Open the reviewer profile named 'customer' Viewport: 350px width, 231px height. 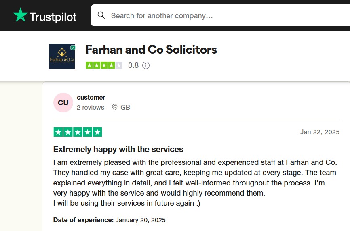tap(91, 97)
